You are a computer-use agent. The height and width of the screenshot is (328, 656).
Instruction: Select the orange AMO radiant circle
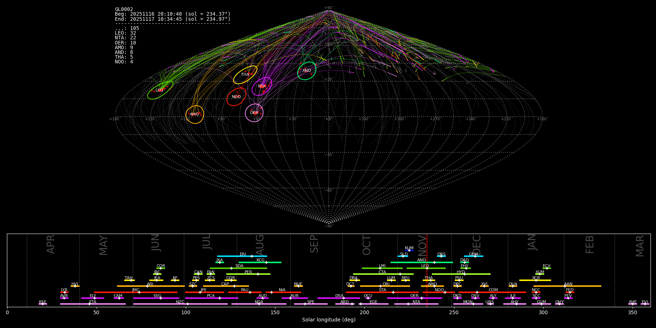[x=195, y=114]
